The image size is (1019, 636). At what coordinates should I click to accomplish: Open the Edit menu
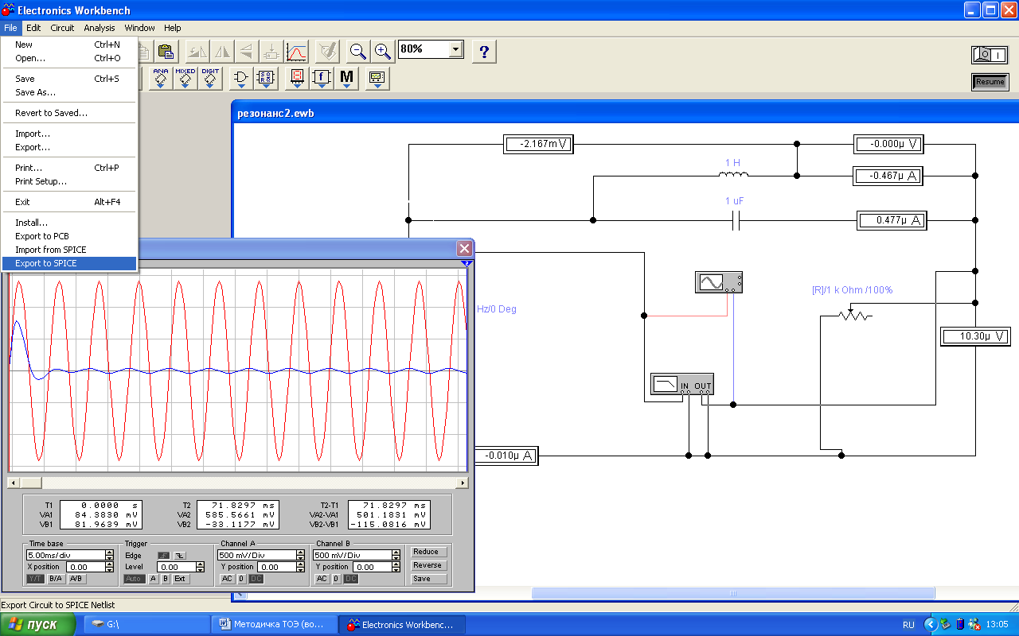33,28
